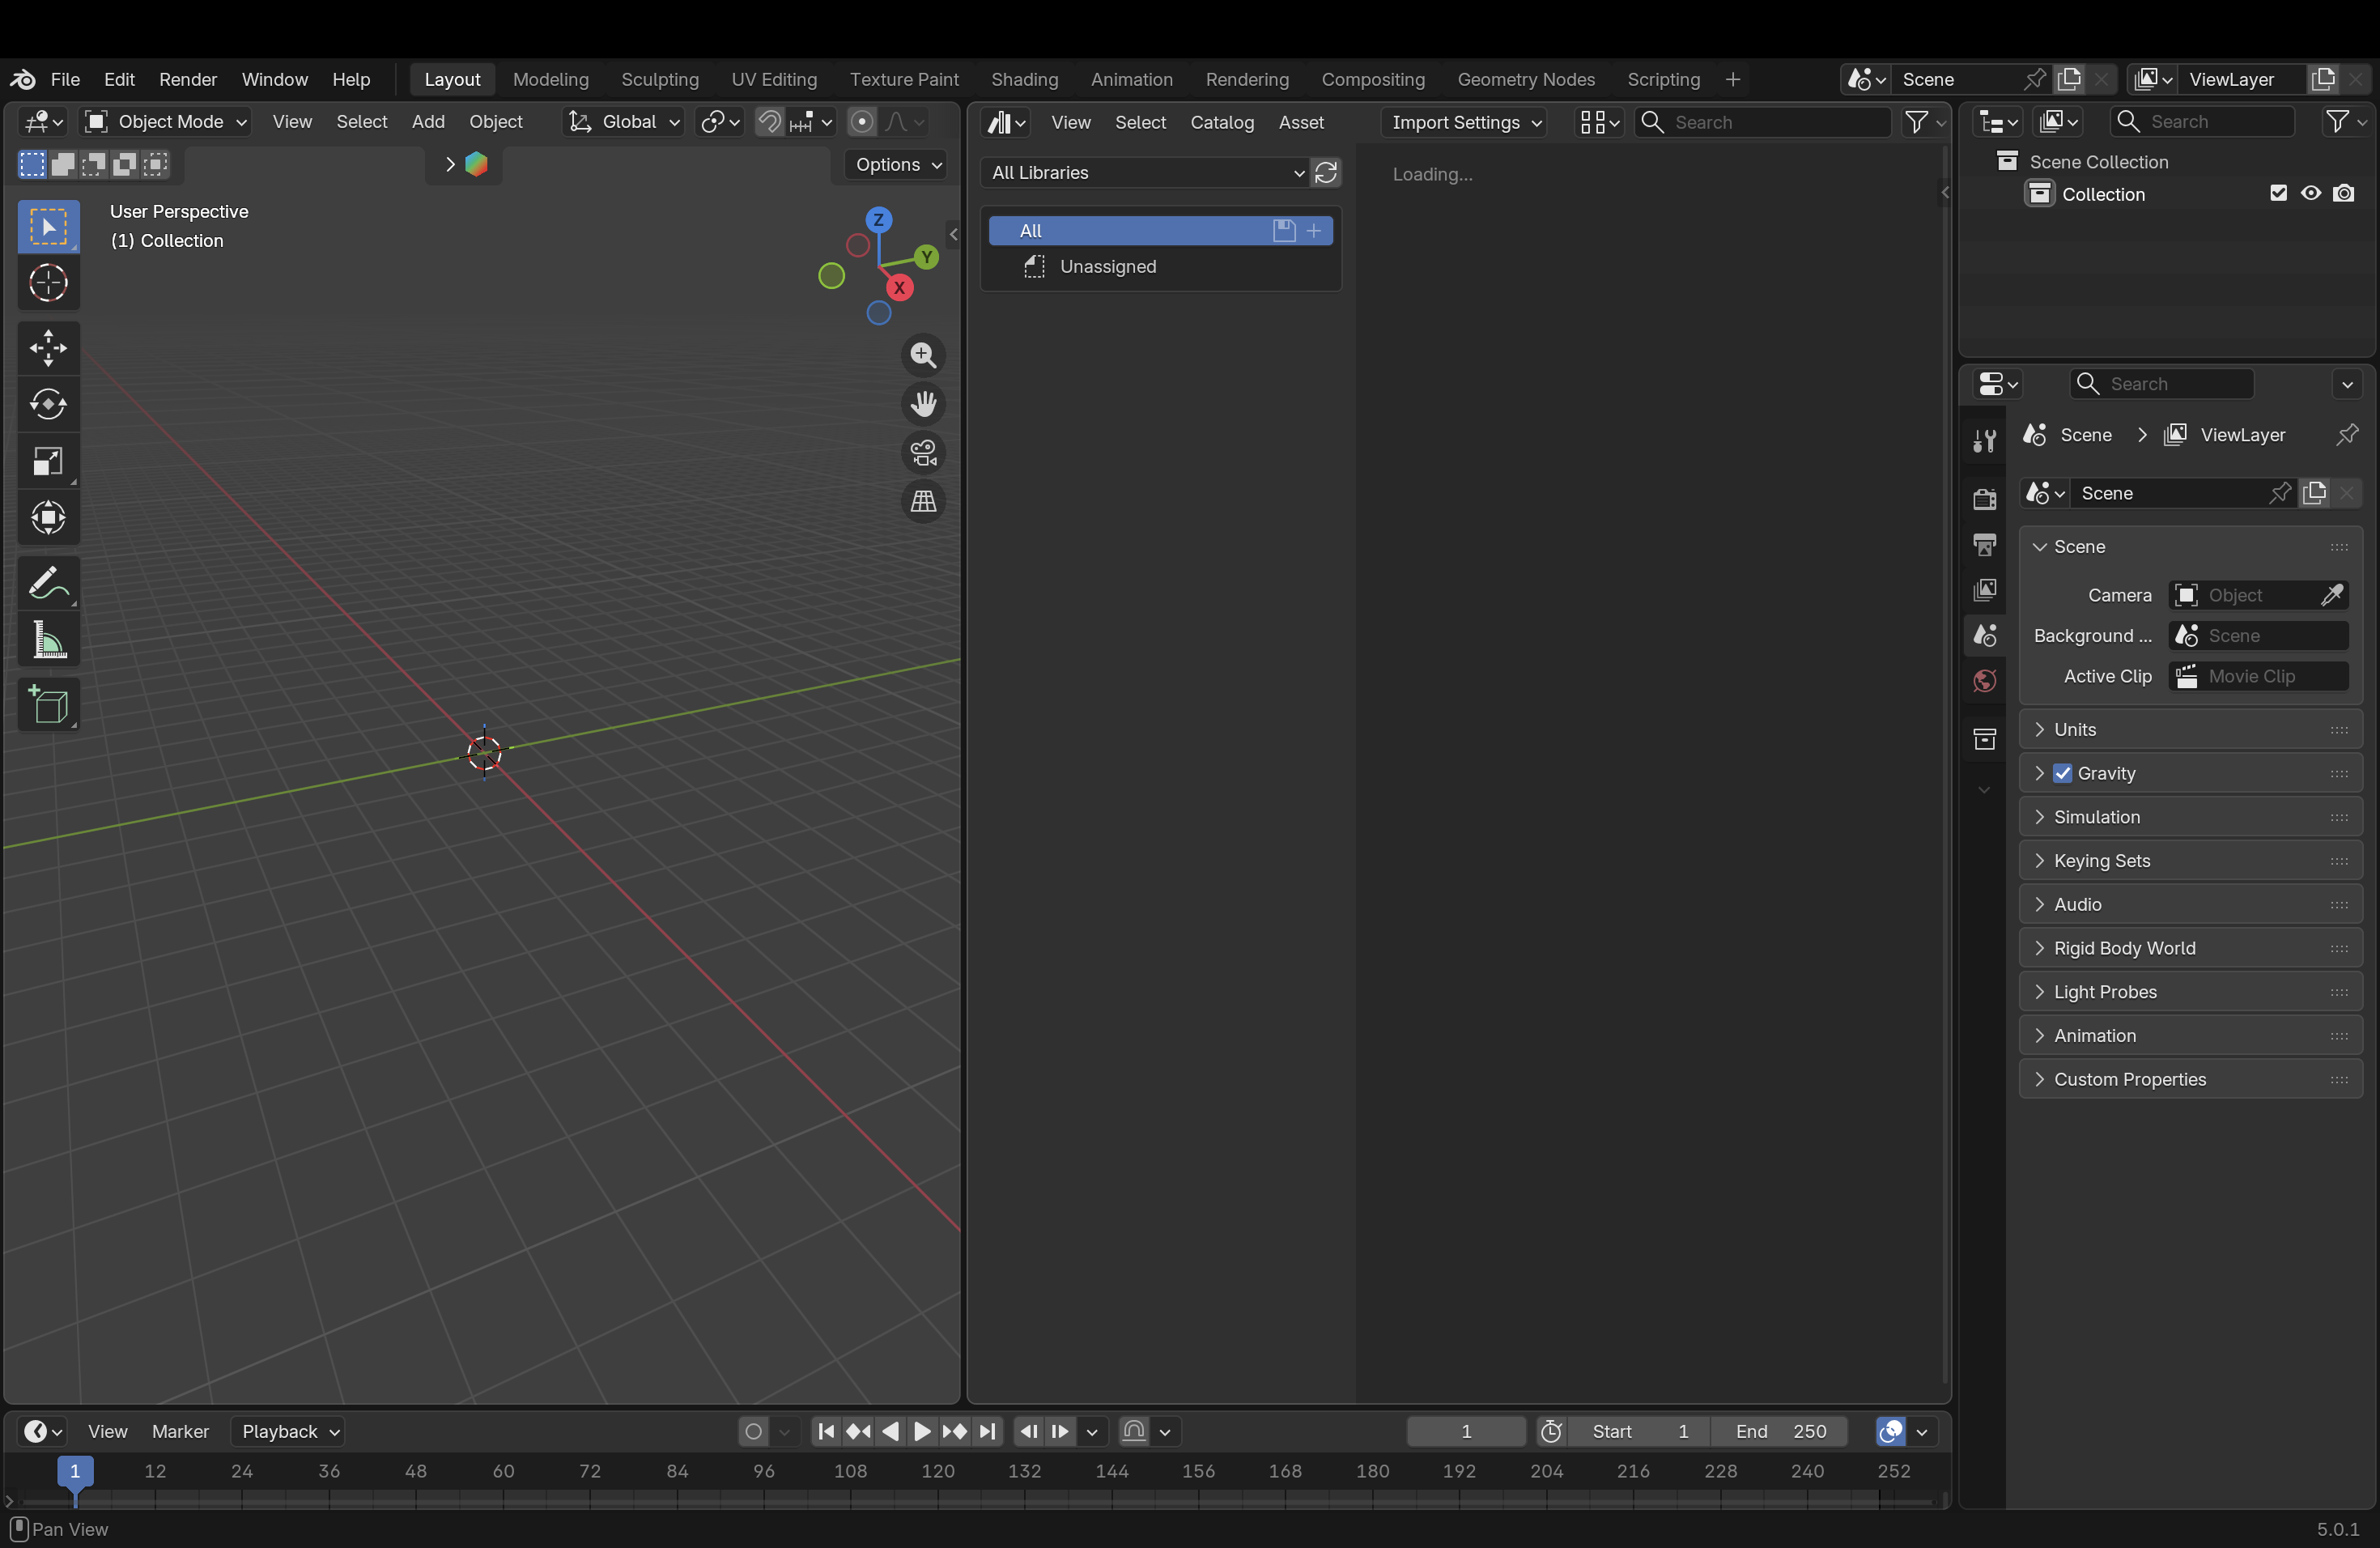Open the Playback dropdown in timeline
The width and height of the screenshot is (2380, 1548).
(x=288, y=1432)
